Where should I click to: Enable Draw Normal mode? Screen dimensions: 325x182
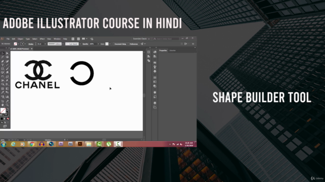pos(2,122)
